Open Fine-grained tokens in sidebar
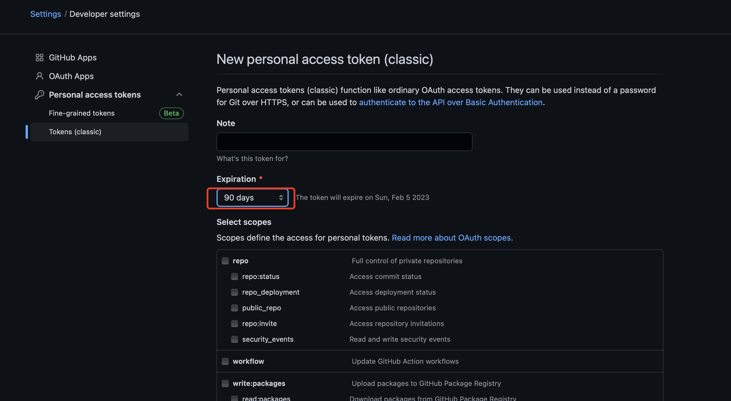731x401 pixels. 82,113
